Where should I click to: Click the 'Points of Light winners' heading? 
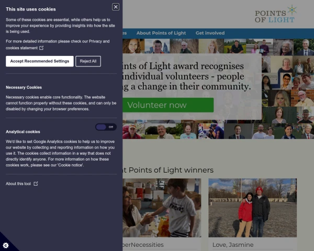[x=168, y=170]
